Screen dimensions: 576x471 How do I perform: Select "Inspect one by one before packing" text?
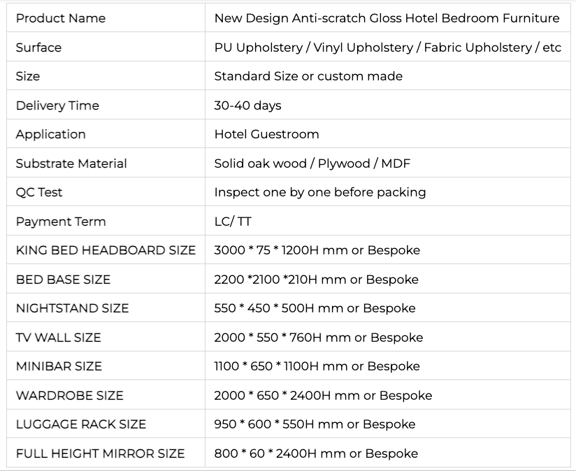point(319,192)
